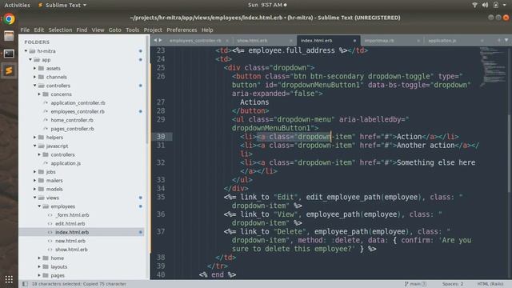Screen dimensions: 512x288
Task: Open the Selection menu
Action: [60, 30]
